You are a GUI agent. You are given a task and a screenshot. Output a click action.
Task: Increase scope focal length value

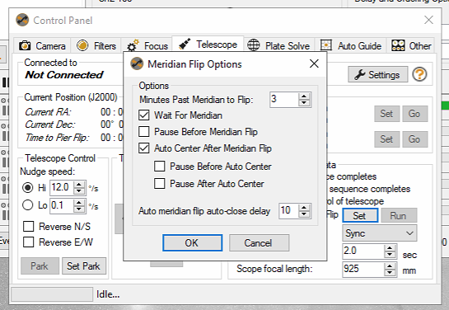[390, 266]
